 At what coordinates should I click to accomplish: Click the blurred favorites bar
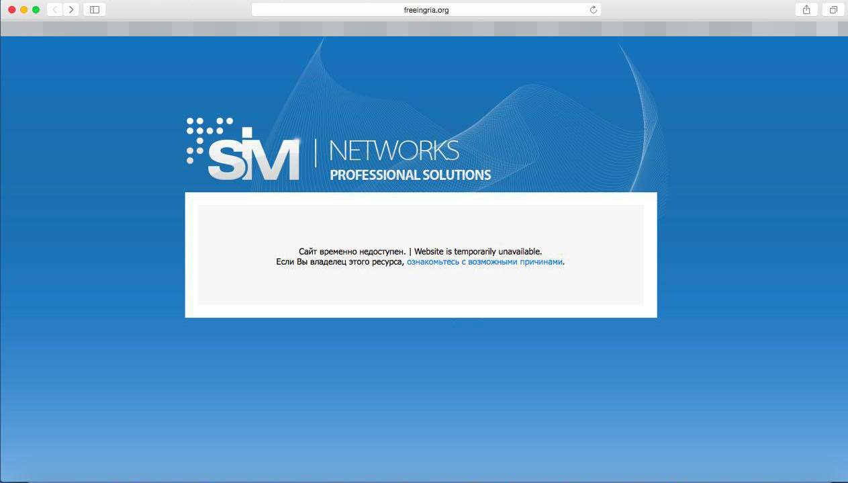(423, 29)
